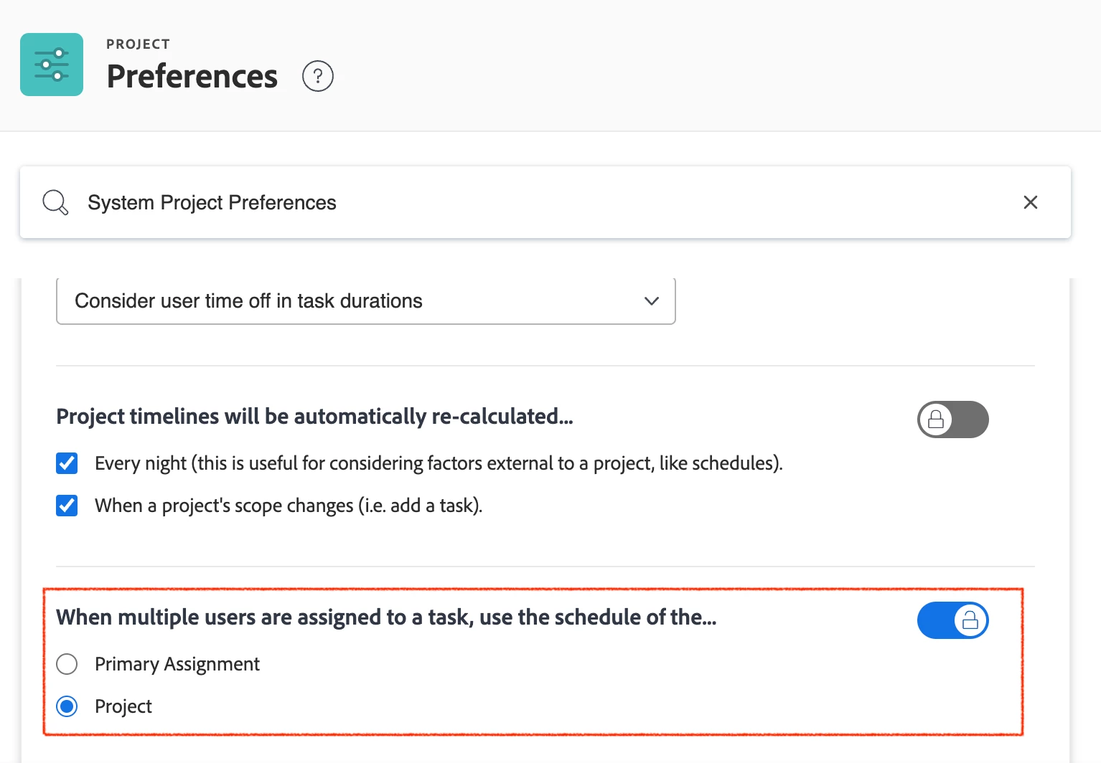1101x763 pixels.
Task: Click the Project timelines re-calculated heading
Action: (314, 417)
